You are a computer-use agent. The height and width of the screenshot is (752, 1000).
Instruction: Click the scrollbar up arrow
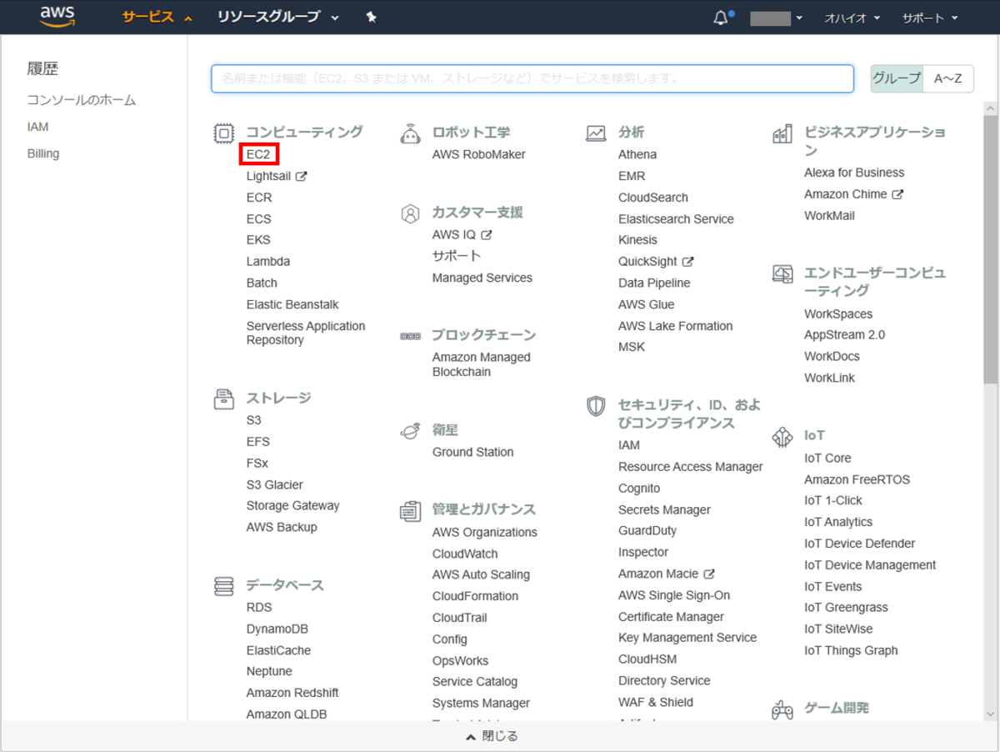991,108
